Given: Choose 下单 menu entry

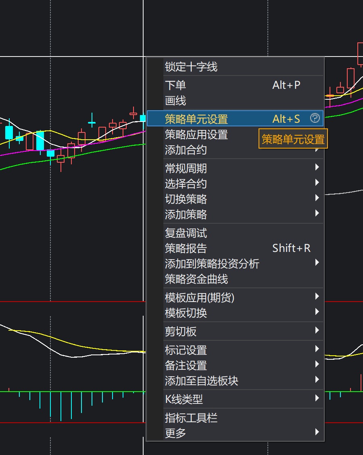Looking at the screenshot, I should [x=175, y=85].
